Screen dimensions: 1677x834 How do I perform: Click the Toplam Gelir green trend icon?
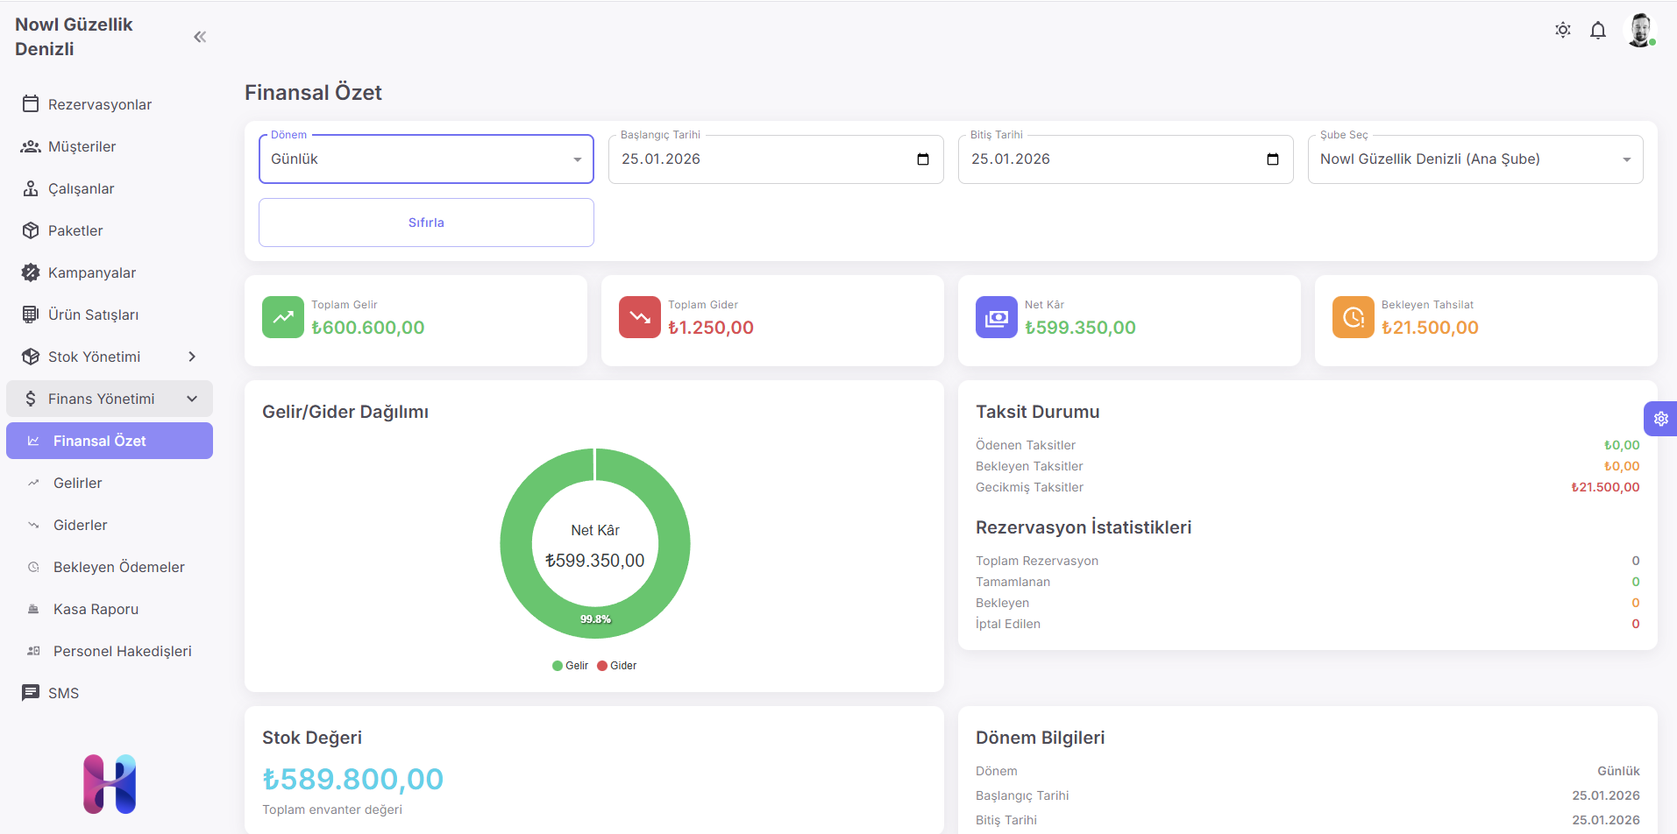click(283, 317)
